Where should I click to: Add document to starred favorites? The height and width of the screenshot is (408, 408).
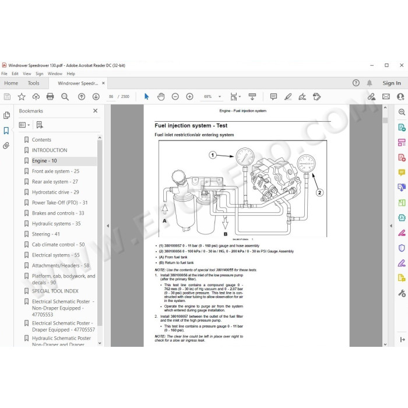pyautogui.click(x=22, y=97)
